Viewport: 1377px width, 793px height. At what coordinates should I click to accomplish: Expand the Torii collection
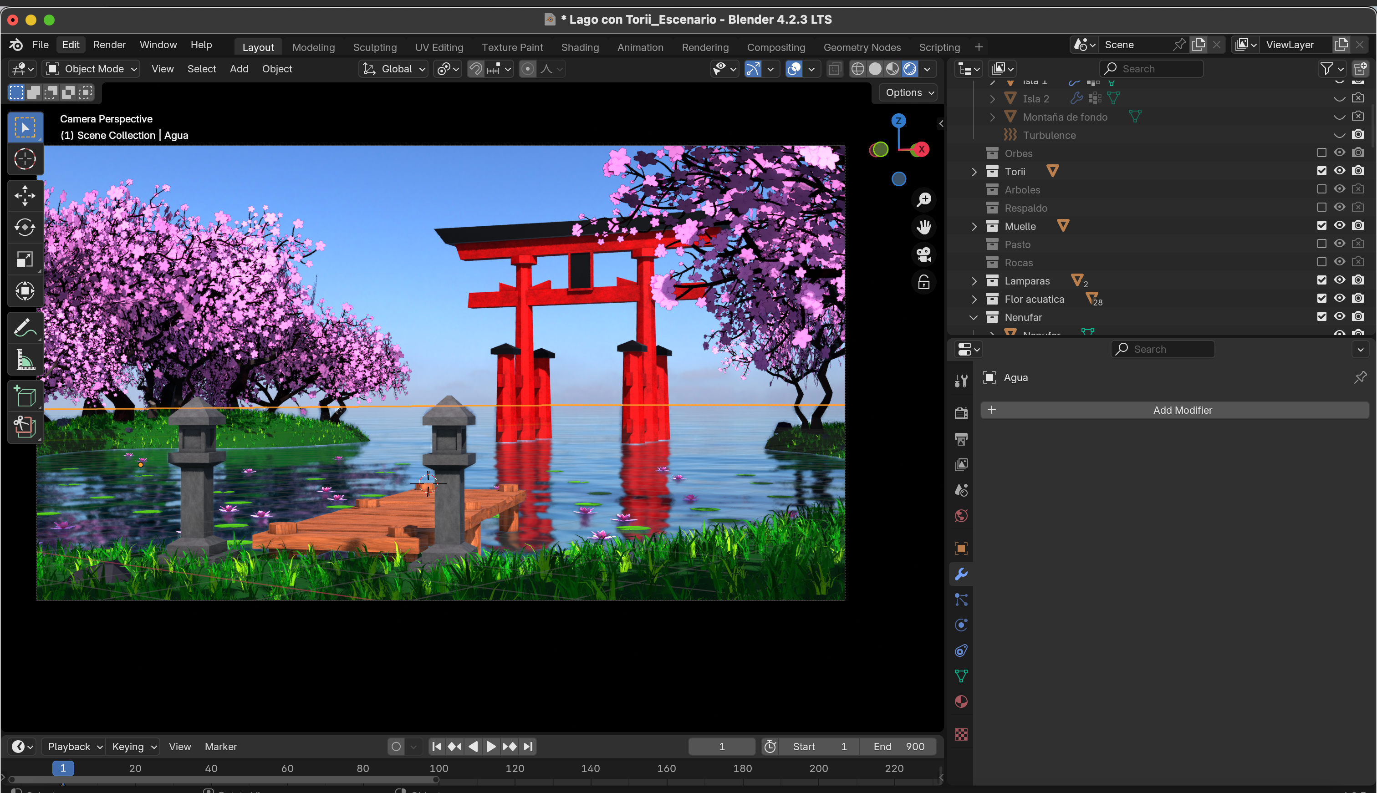tap(974, 172)
